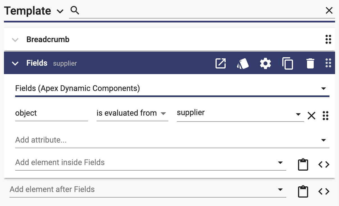This screenshot has width=339, height=206.
Task: Click the style swatches icon in Fields header
Action: tap(243, 63)
